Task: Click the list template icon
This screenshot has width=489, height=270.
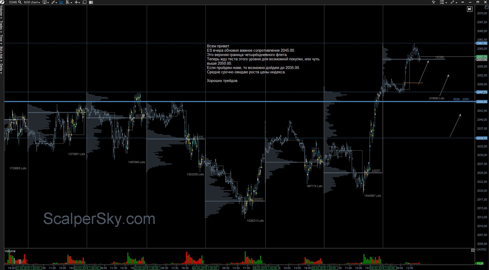Action: 442,2
